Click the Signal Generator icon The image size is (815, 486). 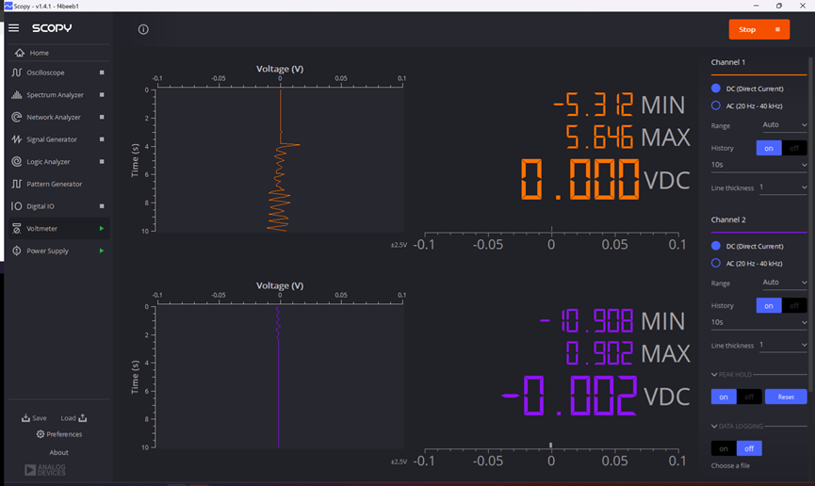pos(17,139)
